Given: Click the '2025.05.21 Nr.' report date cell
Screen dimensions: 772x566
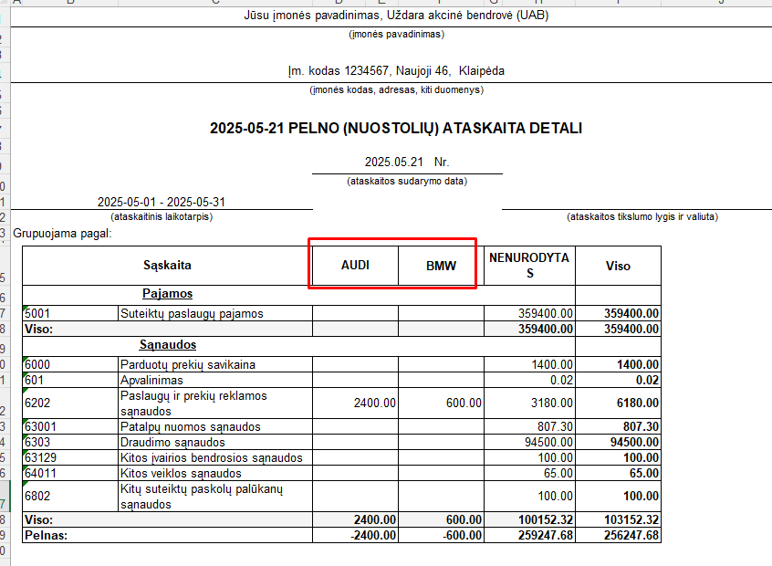Looking at the screenshot, I should coord(407,162).
